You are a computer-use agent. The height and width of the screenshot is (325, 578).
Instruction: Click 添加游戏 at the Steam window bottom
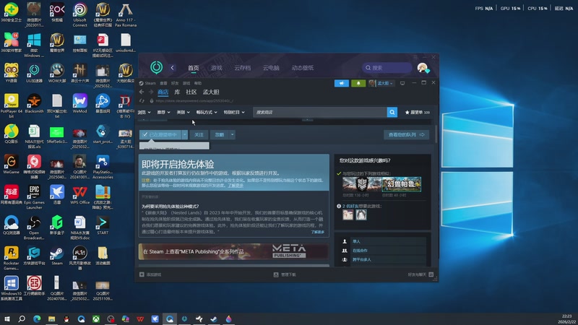coord(150,274)
